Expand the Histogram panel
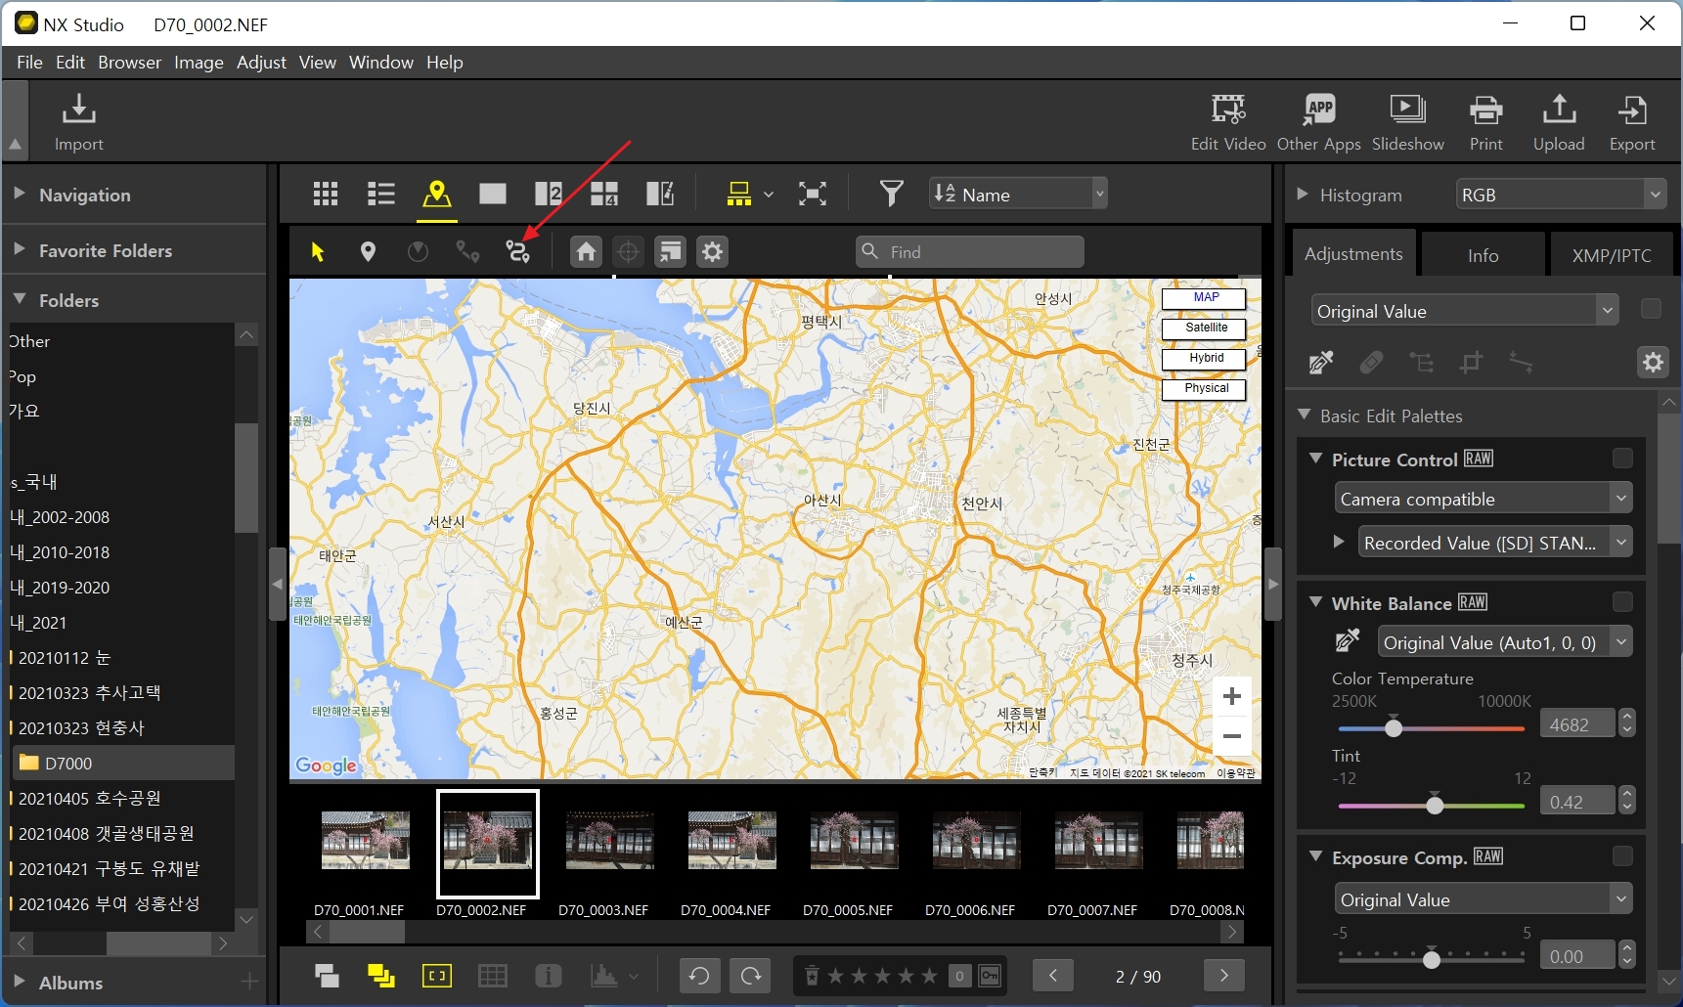 (1303, 194)
